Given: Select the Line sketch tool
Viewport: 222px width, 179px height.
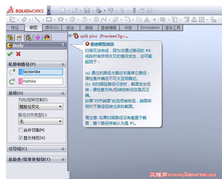Looking at the screenshot, I should pyautogui.click(x=37, y=19).
